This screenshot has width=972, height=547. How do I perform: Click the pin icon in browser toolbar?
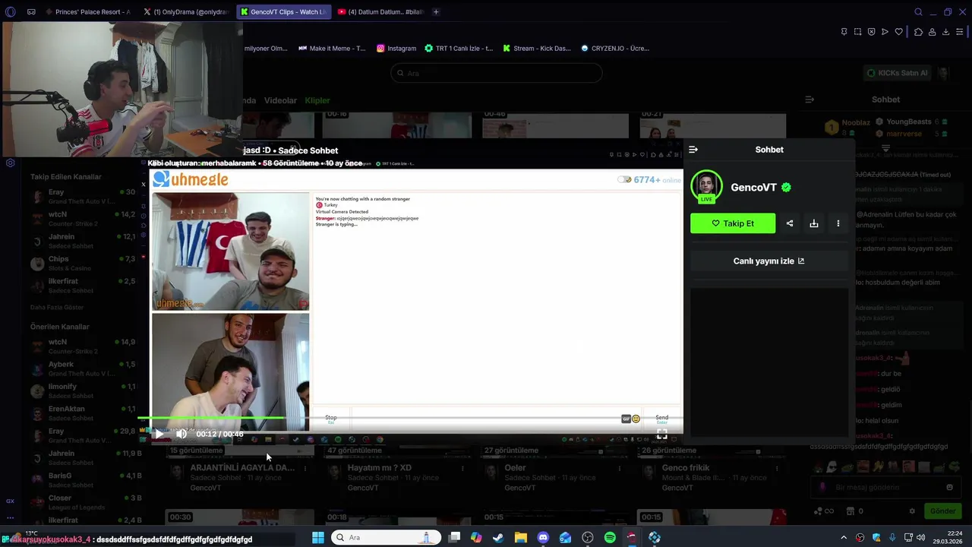844,32
